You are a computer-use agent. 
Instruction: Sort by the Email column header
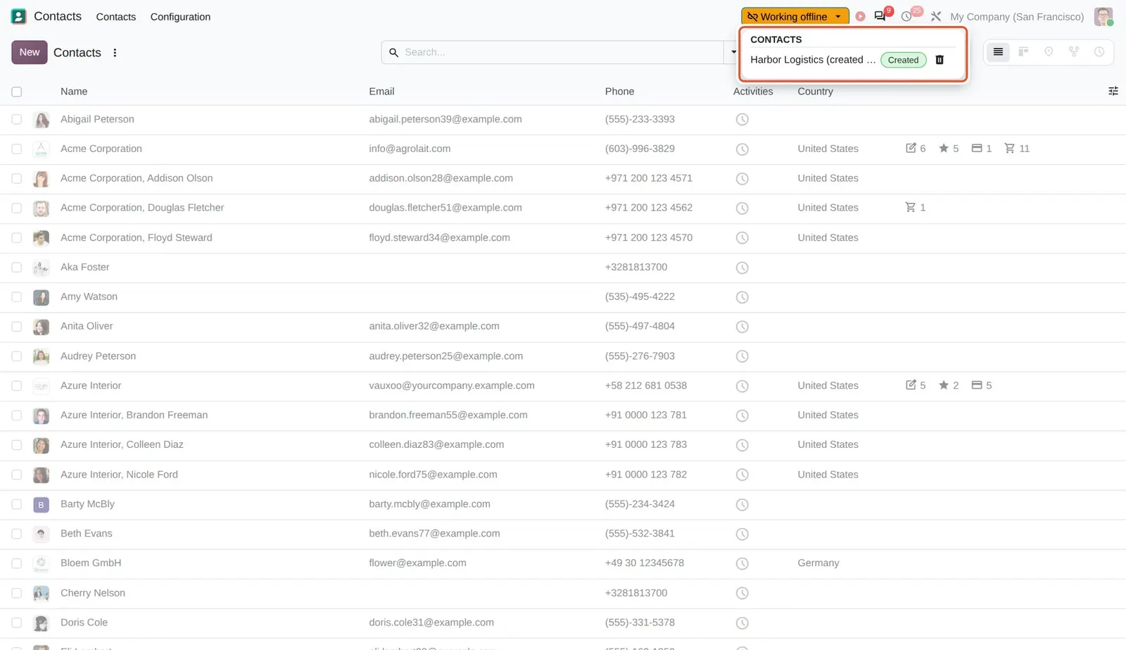coord(381,92)
